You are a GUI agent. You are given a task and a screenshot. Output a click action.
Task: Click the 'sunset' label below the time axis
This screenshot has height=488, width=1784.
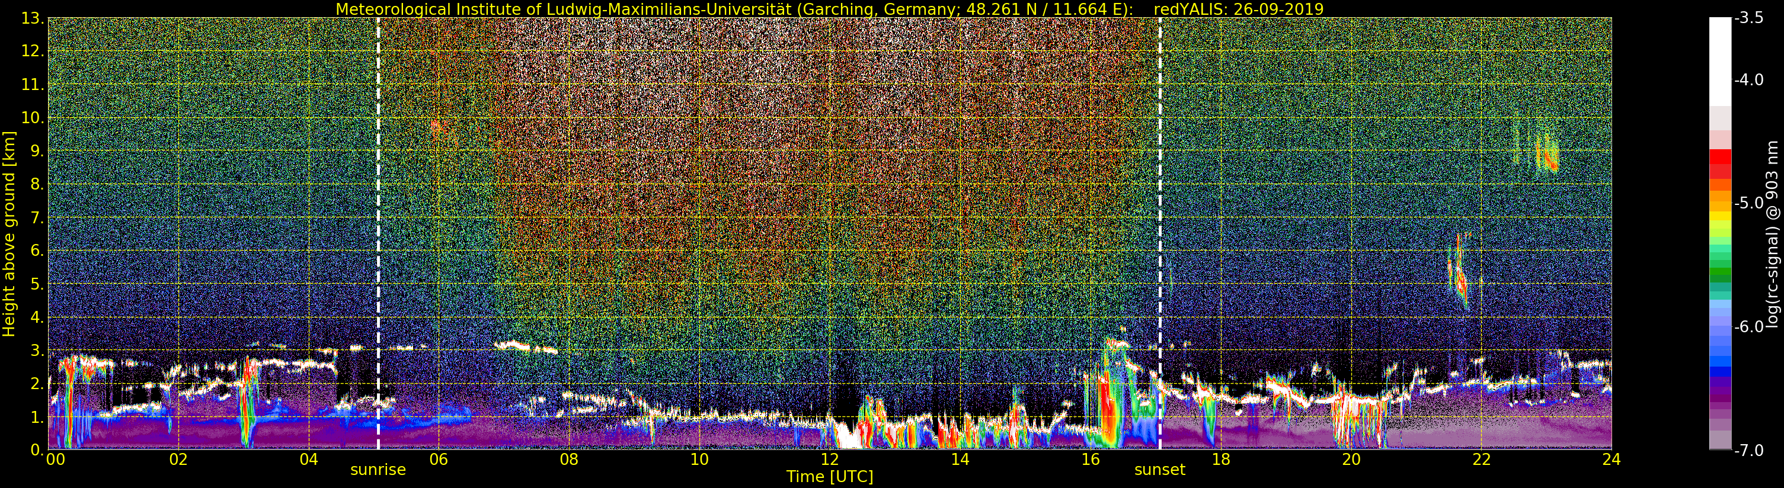click(1160, 470)
